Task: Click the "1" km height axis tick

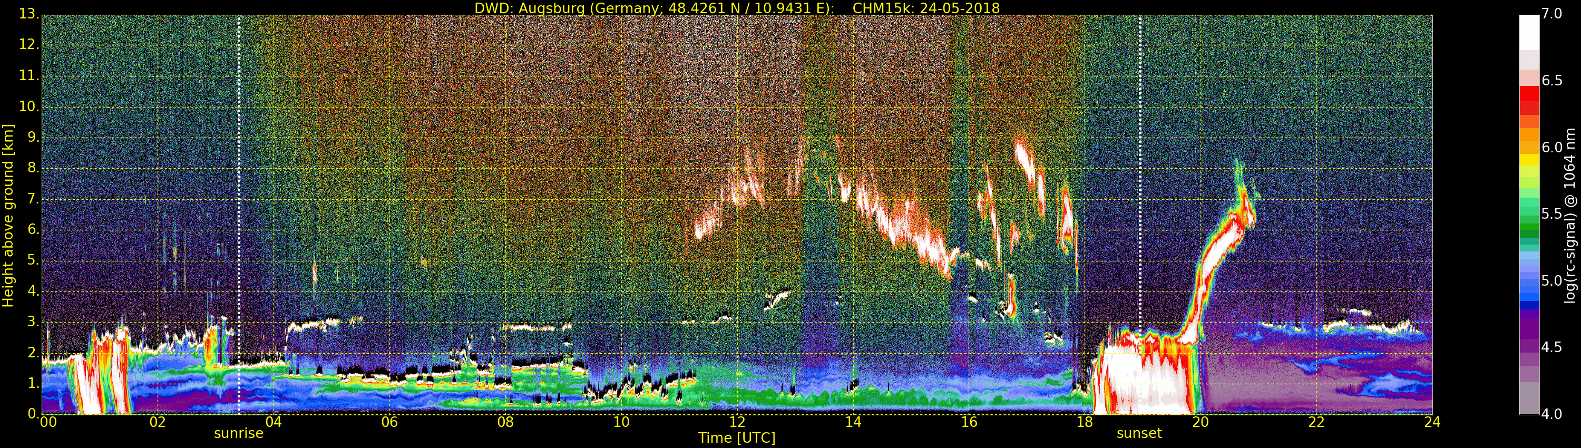Action: point(33,383)
